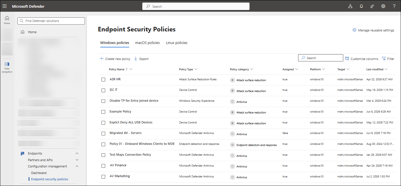Image resolution: width=401 pixels, height=186 pixels.
Task: Tick Test Maps Connection Policy checkbox
Action: 103,155
